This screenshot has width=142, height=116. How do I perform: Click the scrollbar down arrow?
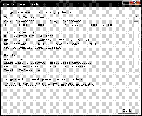[136, 71]
